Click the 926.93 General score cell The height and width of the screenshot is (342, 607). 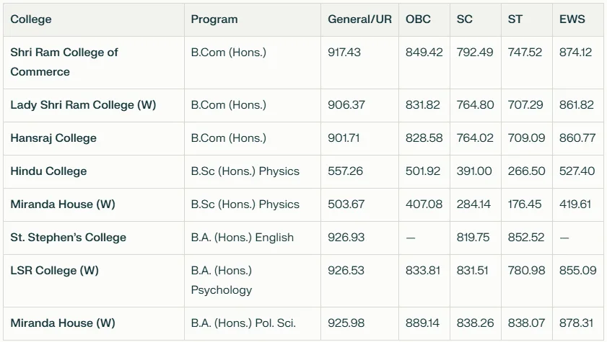359,238
